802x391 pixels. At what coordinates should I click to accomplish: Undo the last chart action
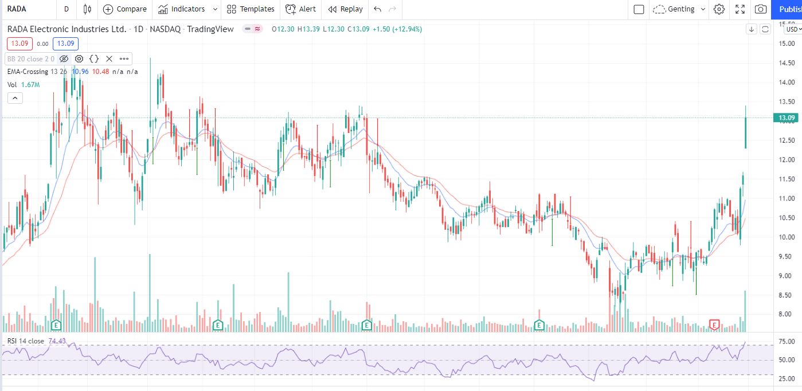377,9
